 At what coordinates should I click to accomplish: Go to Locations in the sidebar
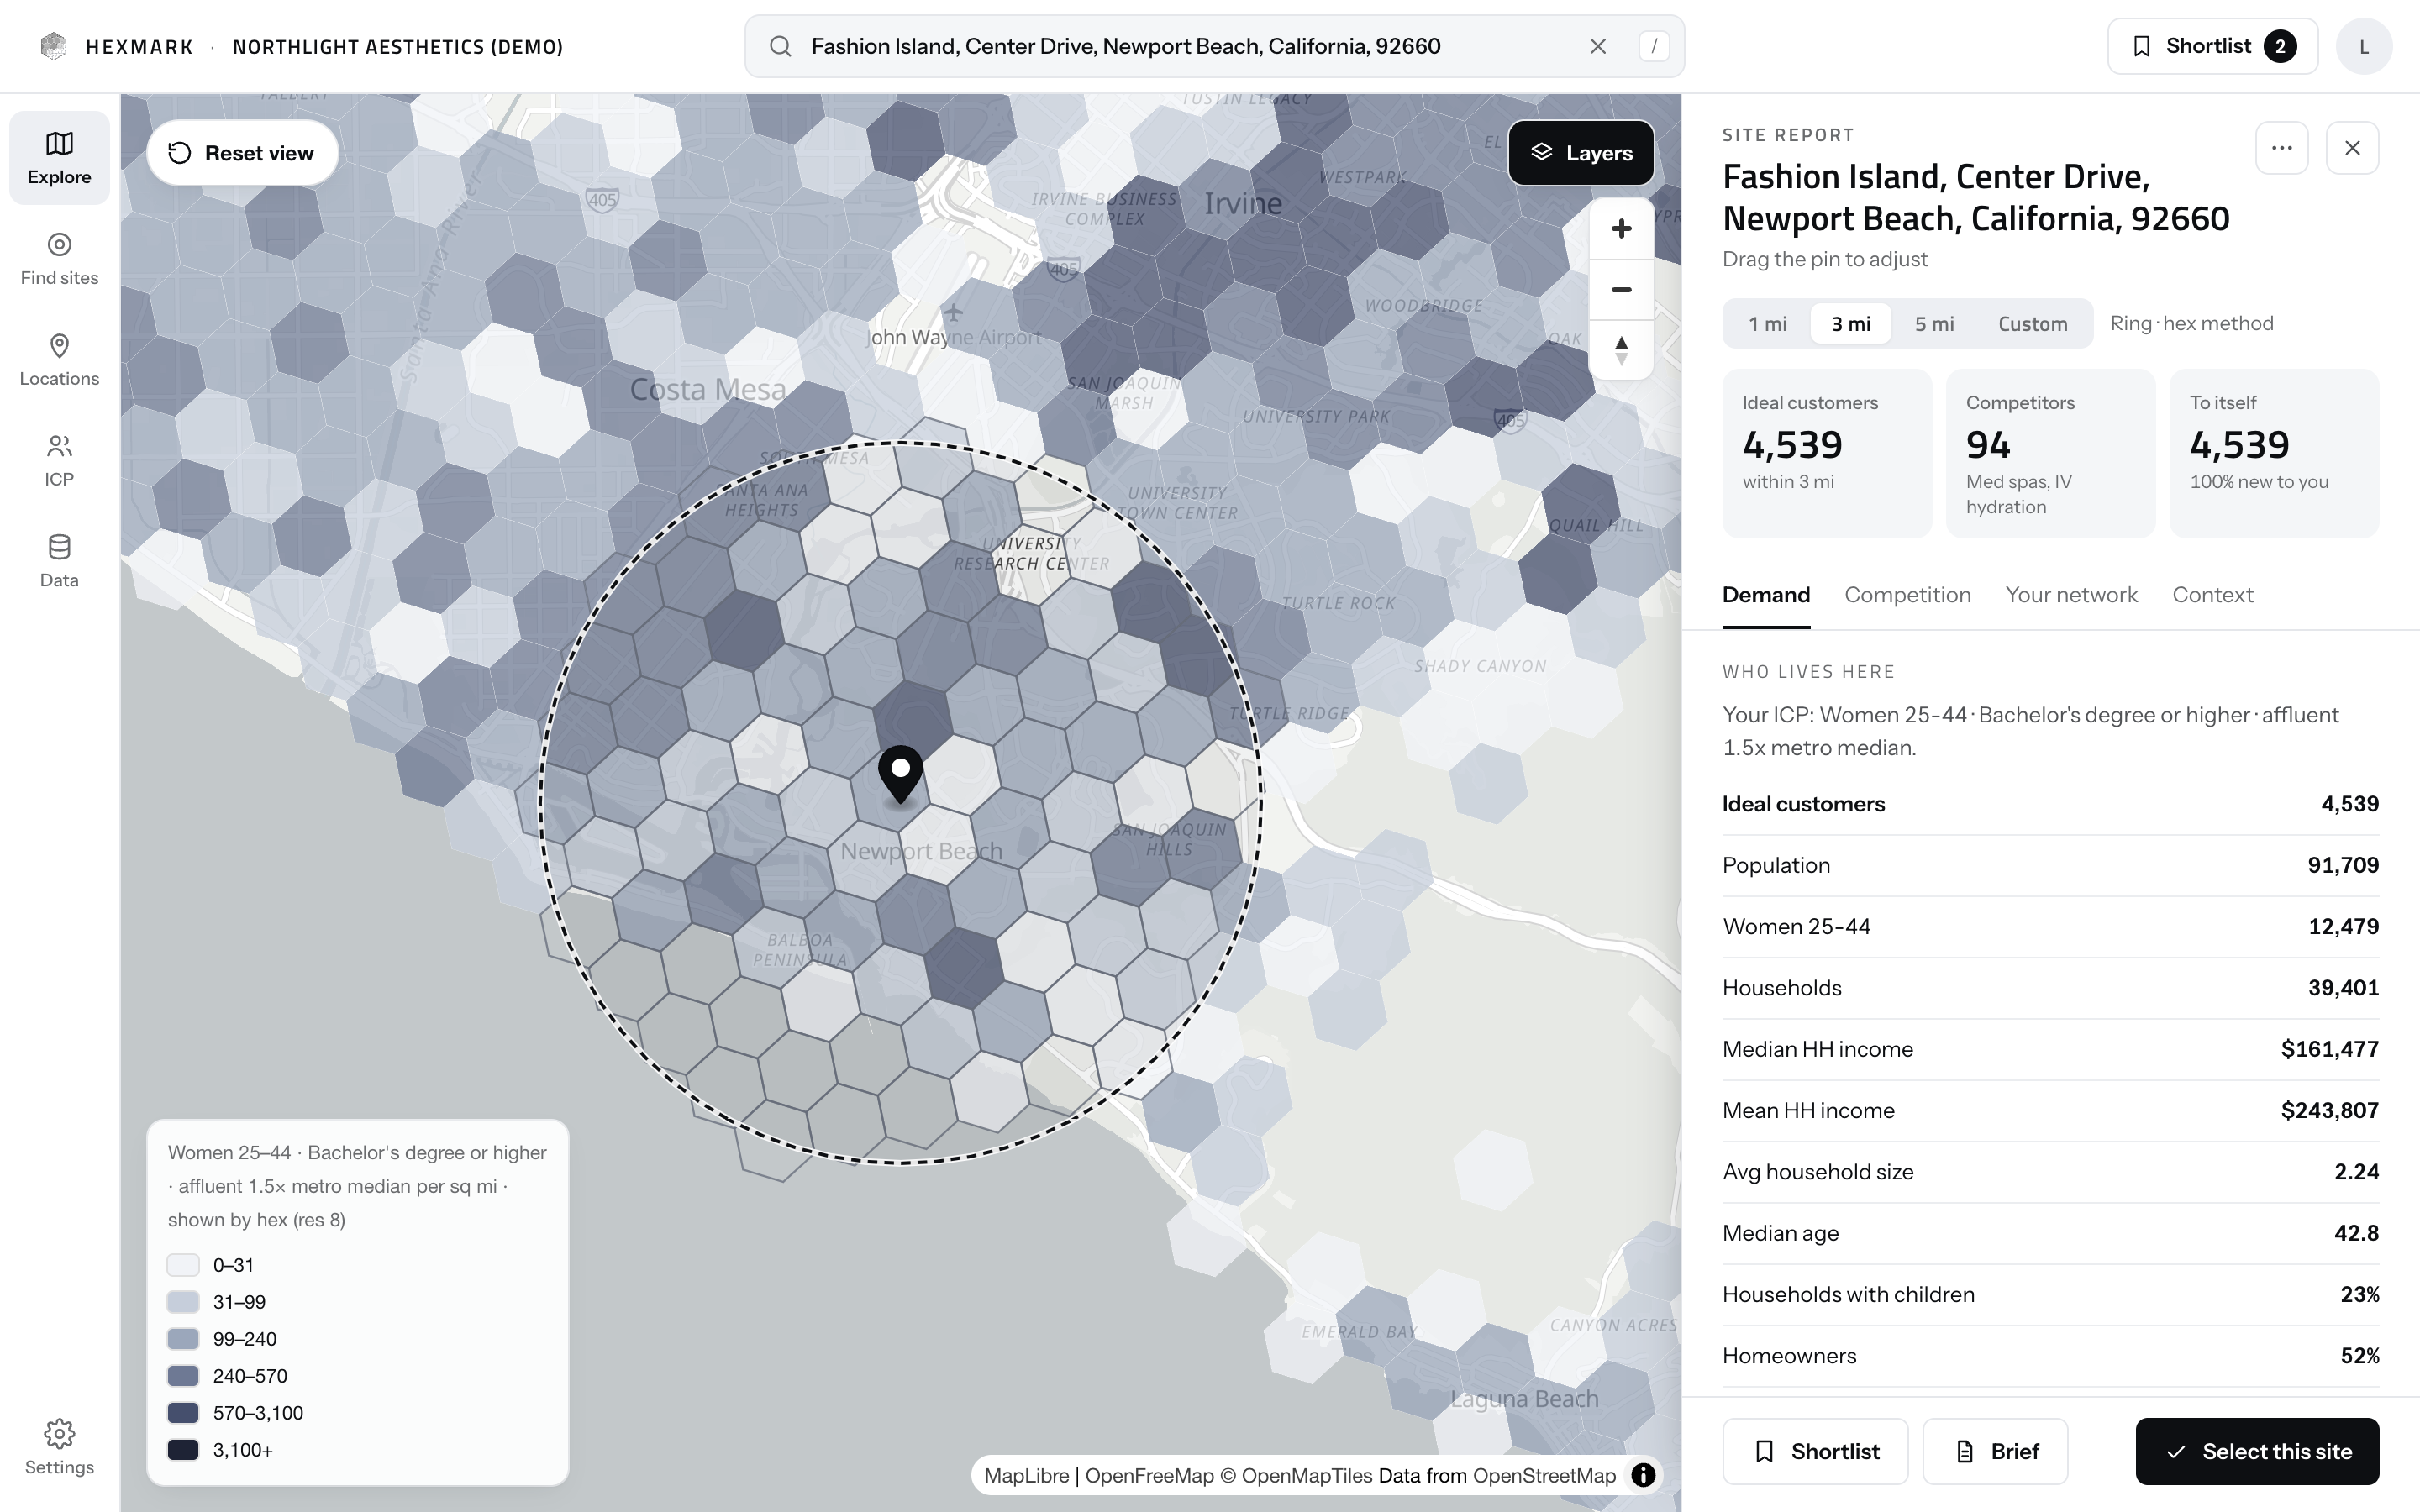coord(59,360)
